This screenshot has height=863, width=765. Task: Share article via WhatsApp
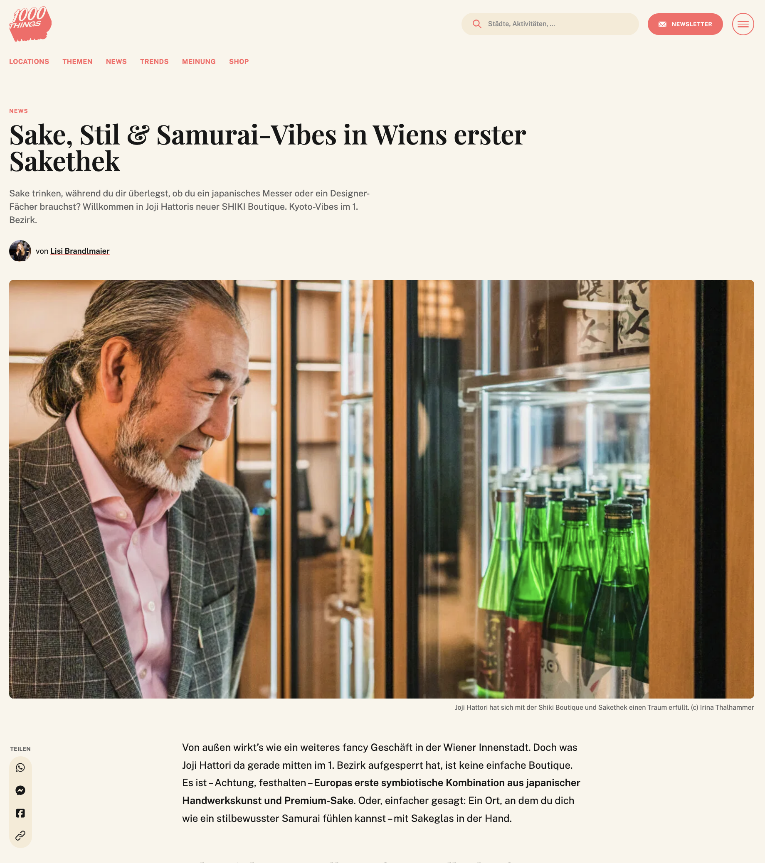pos(20,767)
